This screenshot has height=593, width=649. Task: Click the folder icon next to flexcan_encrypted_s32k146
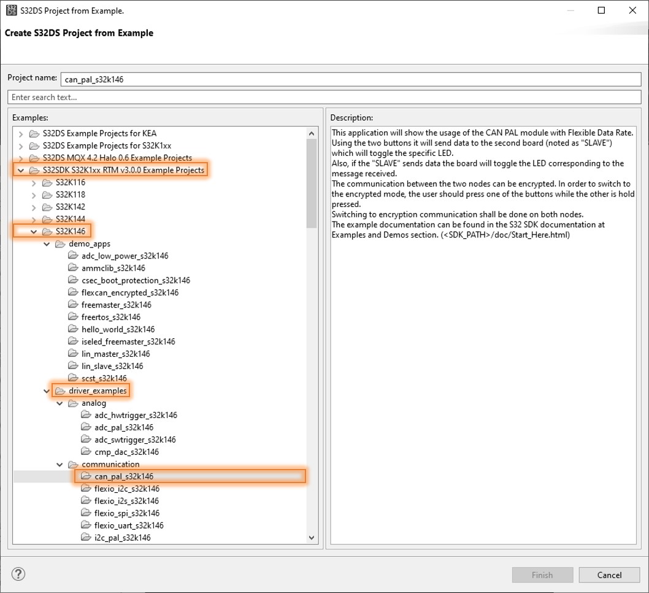point(74,292)
